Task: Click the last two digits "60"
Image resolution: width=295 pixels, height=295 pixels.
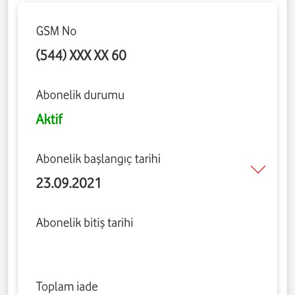Action: (x=119, y=55)
